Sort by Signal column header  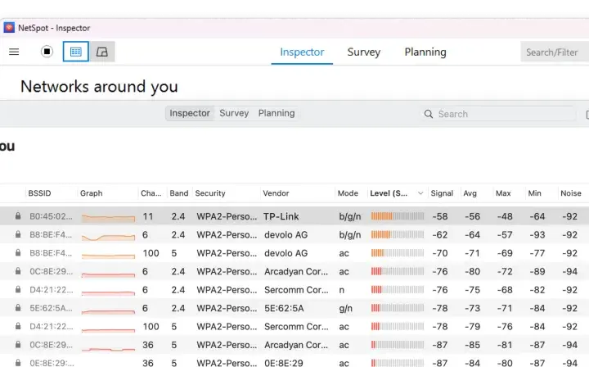(442, 193)
